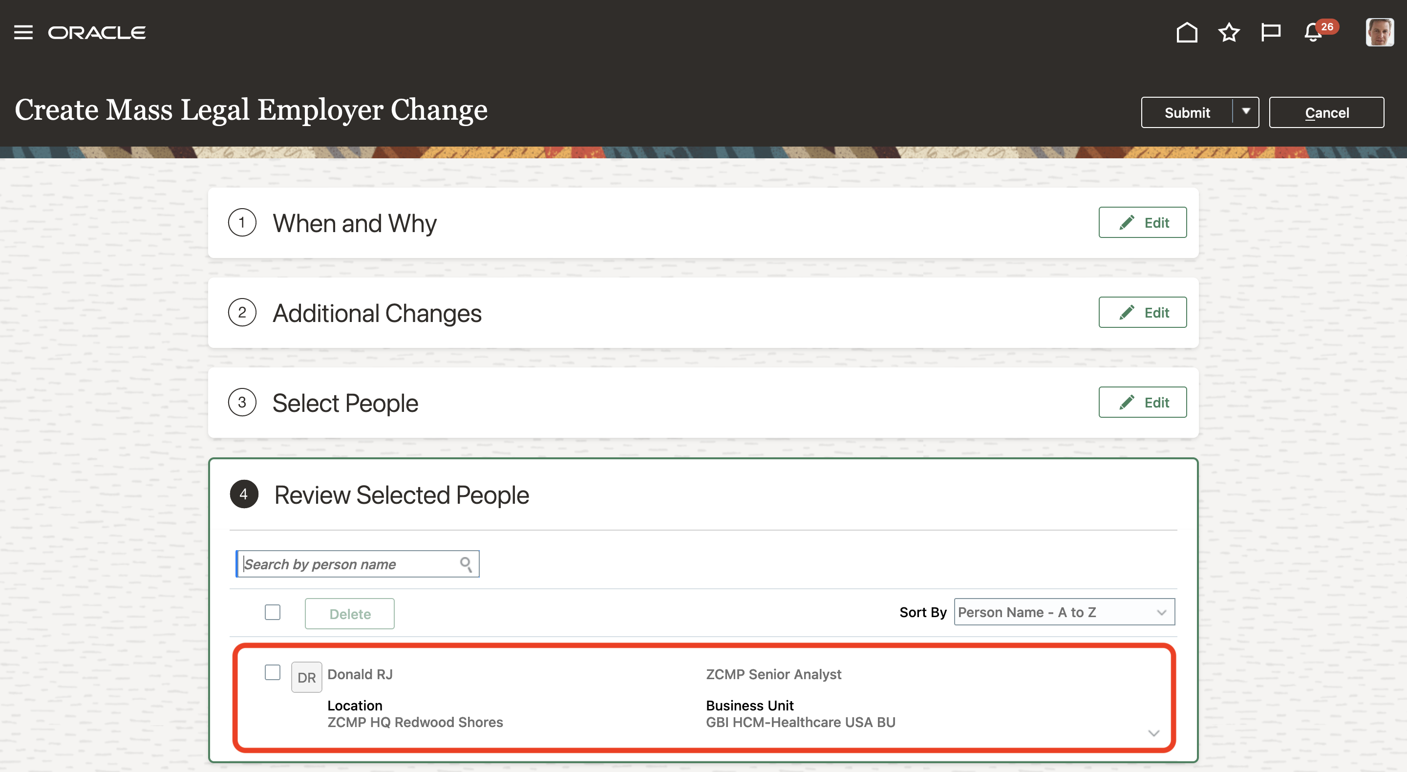Click Donald RJ's DR initials avatar
Image resolution: width=1407 pixels, height=772 pixels.
[306, 678]
